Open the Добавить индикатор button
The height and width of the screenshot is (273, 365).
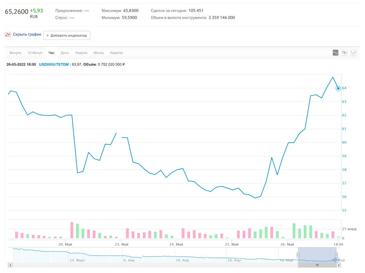[67, 35]
